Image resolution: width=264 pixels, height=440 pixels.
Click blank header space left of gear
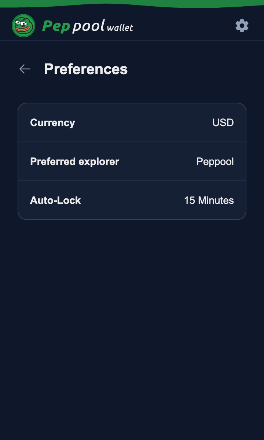pos(183,26)
